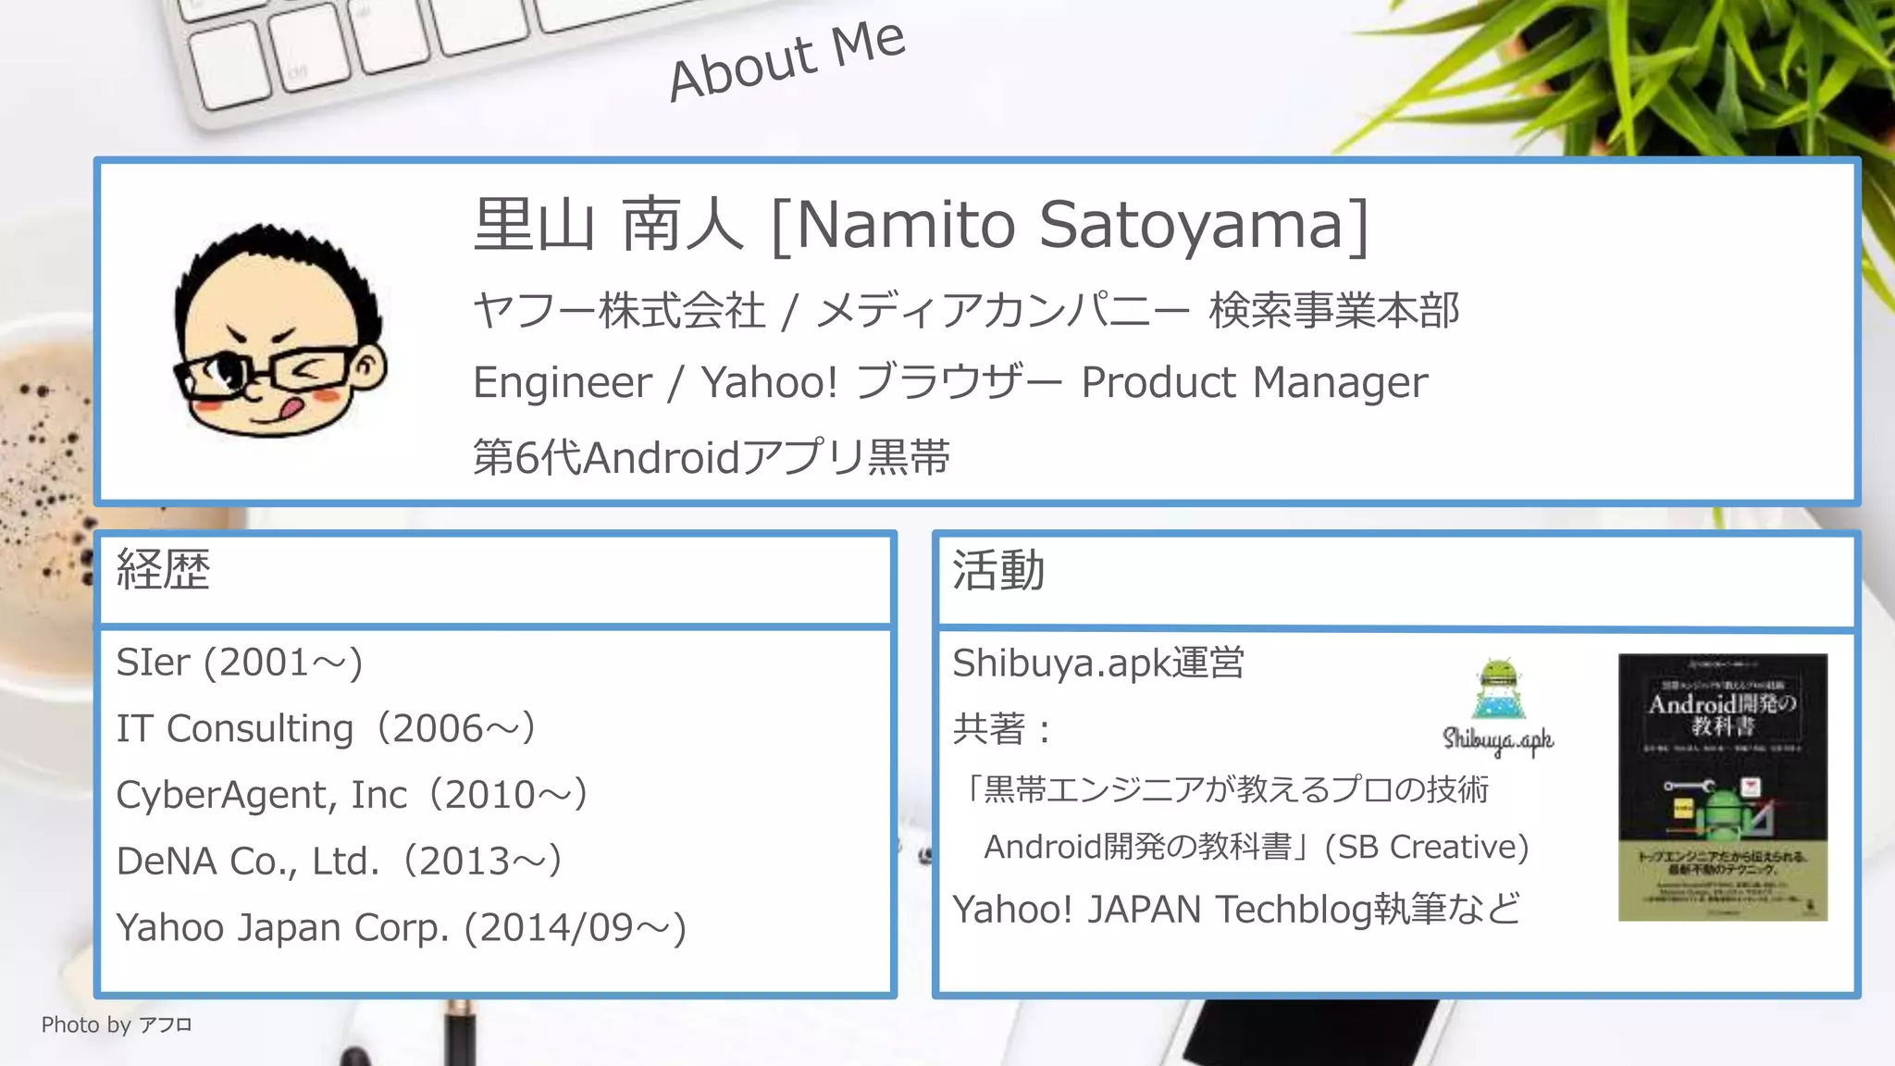Click the Yahoo! ブラウザー Product Manager line
Image resolution: width=1895 pixels, height=1066 pixels.
tap(950, 382)
